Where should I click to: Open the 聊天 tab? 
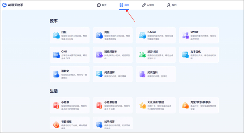click(102, 5)
